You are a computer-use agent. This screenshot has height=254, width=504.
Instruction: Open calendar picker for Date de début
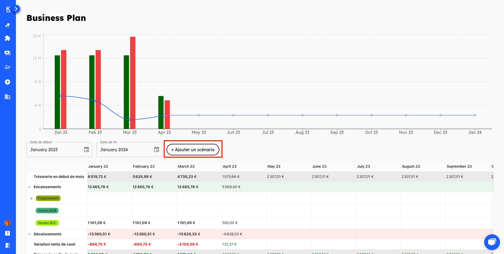click(x=86, y=150)
